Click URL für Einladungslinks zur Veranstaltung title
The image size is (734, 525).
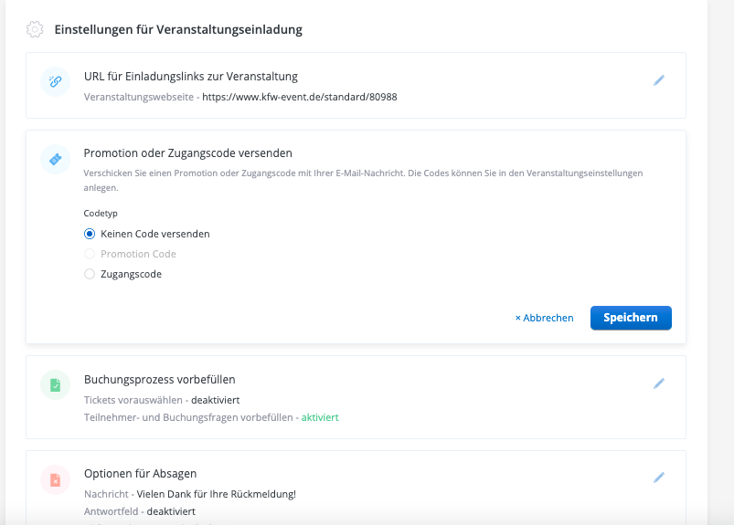coord(190,76)
